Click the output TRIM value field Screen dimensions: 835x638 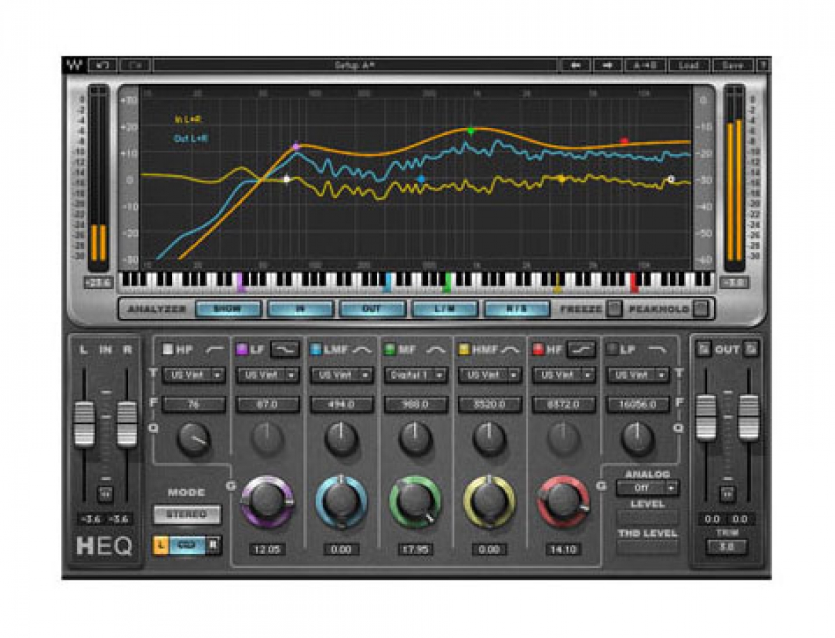(727, 547)
